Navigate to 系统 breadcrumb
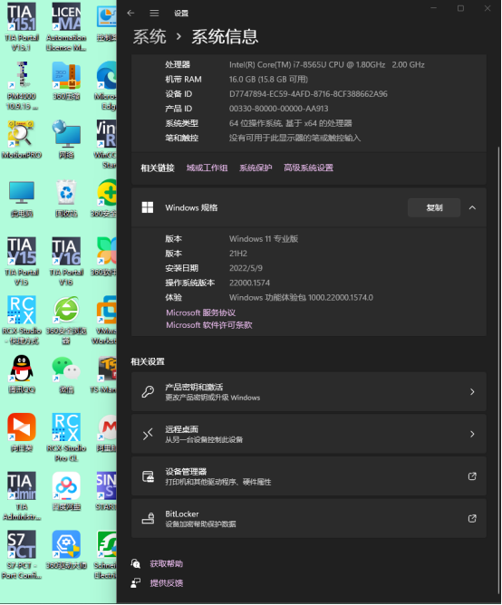This screenshot has width=502, height=605. [x=150, y=36]
